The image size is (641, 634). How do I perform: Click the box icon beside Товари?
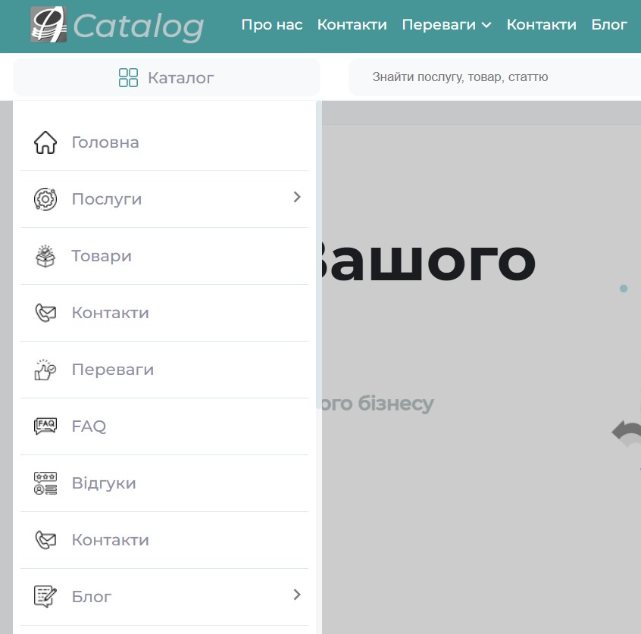click(45, 256)
